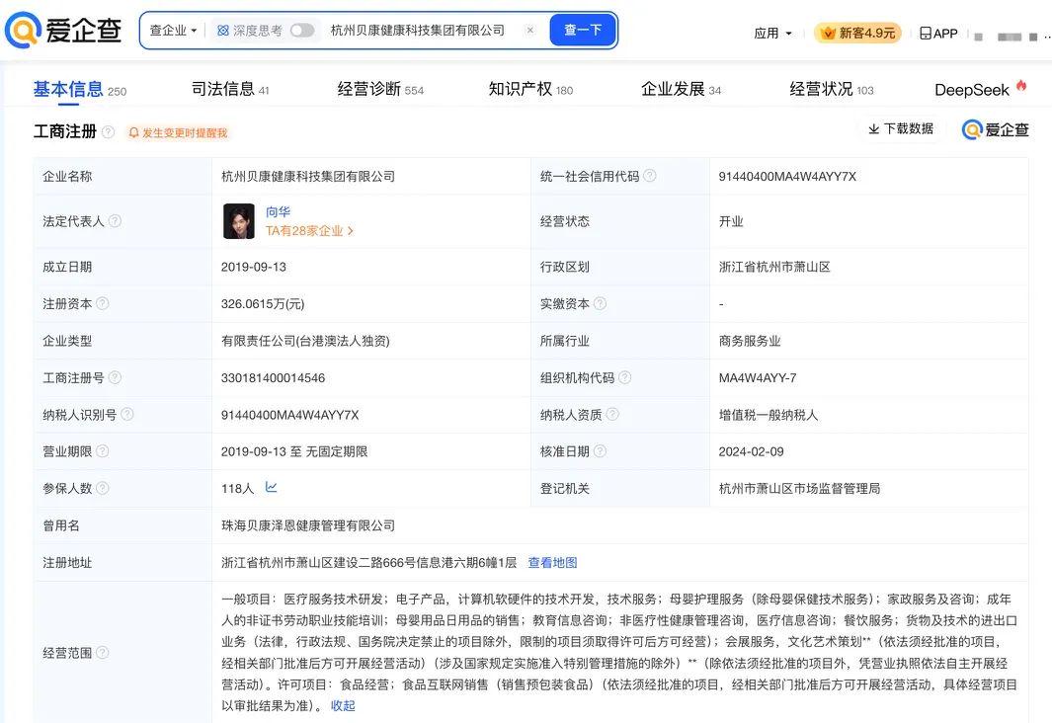
Task: Open the 新客4.9元 promotion badge
Action: coord(857,33)
